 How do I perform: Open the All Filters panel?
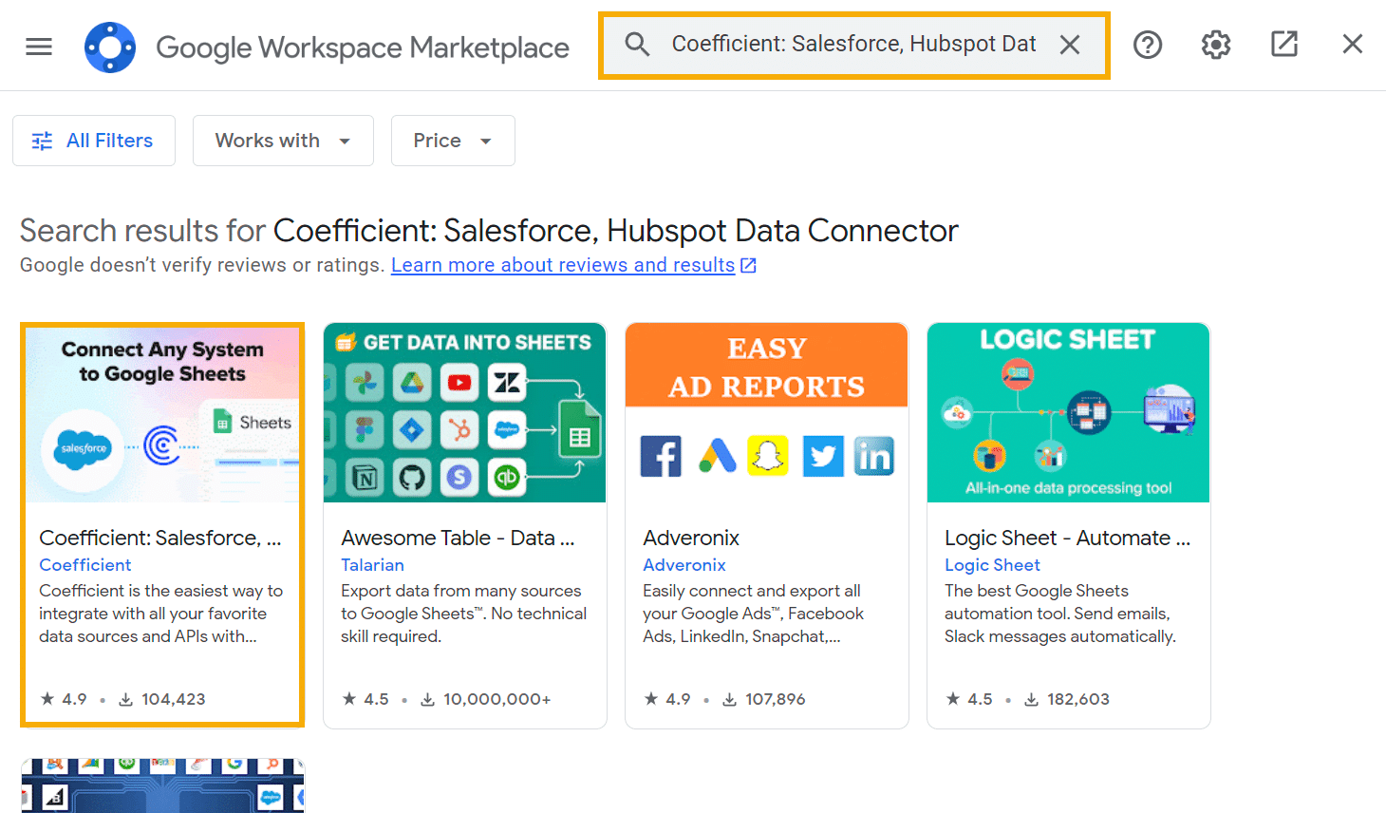coord(94,141)
